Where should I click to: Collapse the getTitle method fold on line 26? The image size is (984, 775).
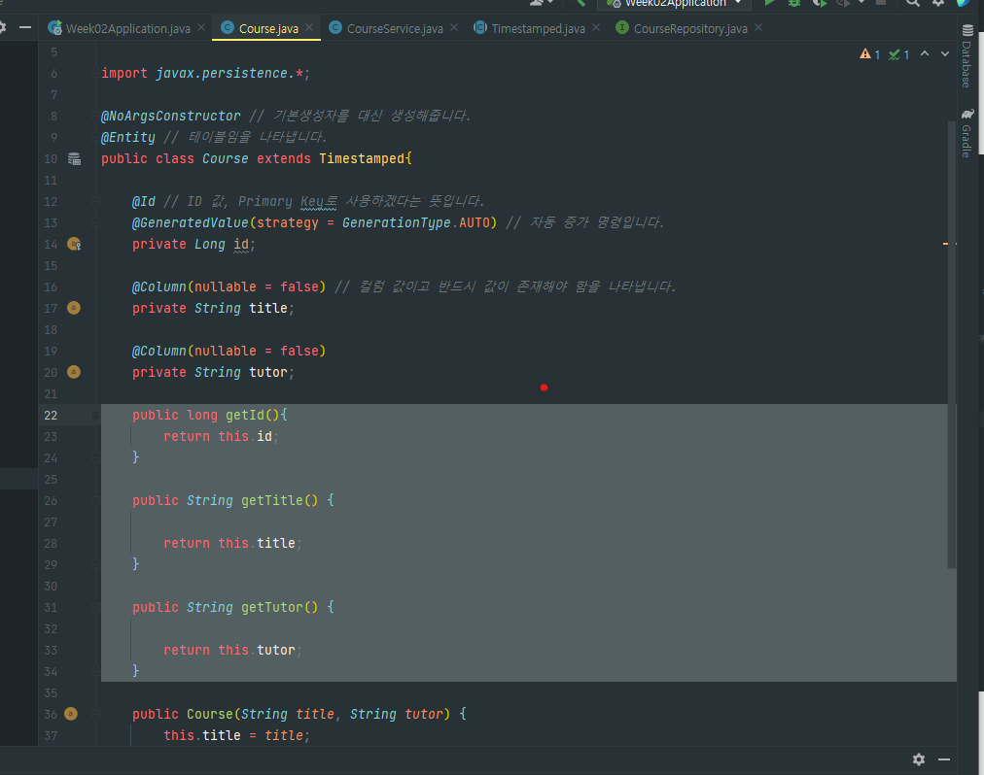pyautogui.click(x=95, y=500)
